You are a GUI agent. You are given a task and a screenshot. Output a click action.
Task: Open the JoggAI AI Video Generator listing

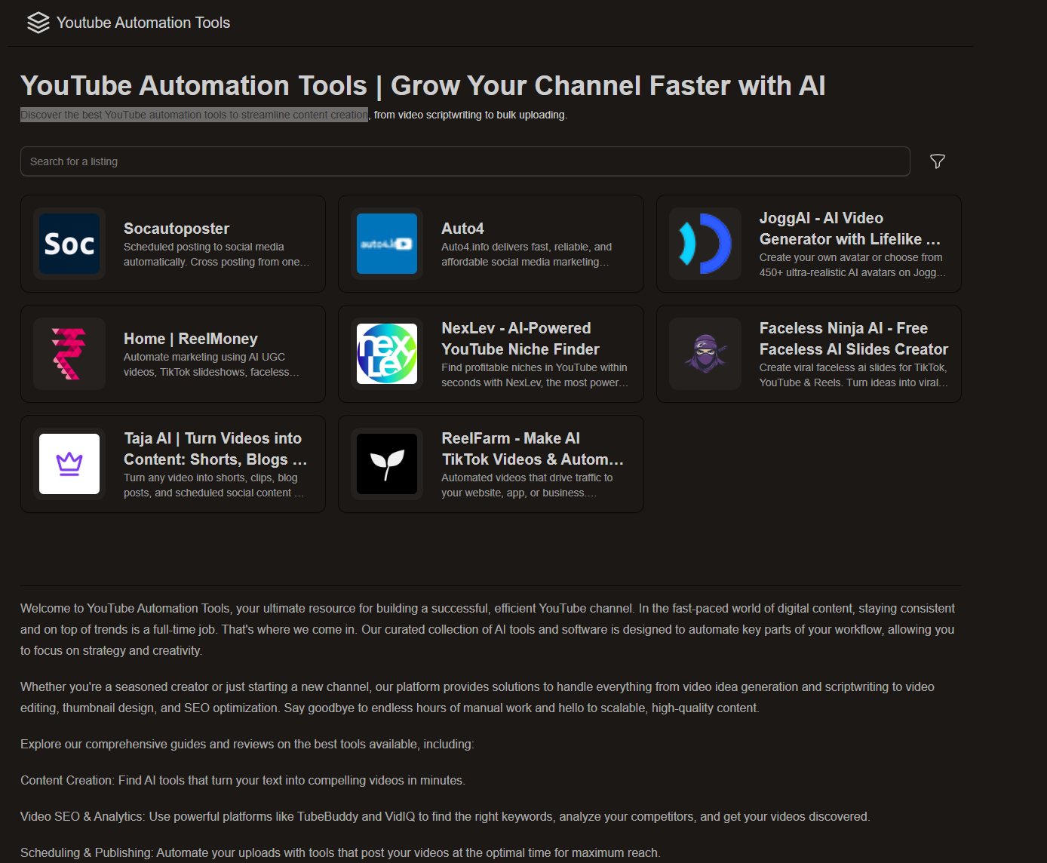850,228
